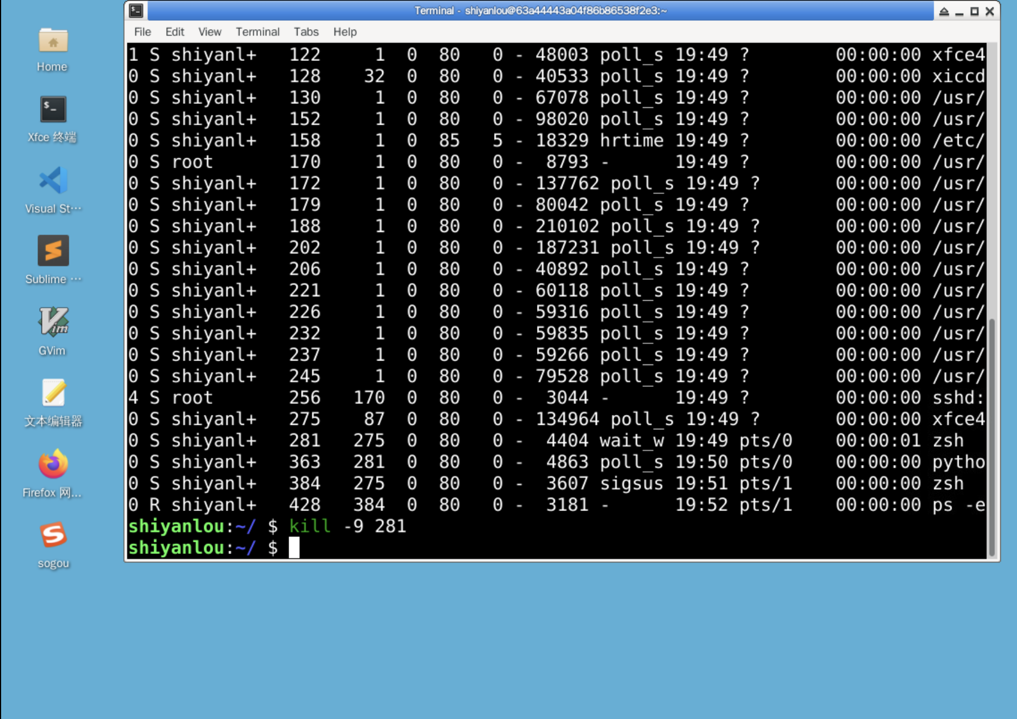Click 'shiyanlou' in the last prompt line
Image resolution: width=1017 pixels, height=719 pixels.
[x=176, y=547]
